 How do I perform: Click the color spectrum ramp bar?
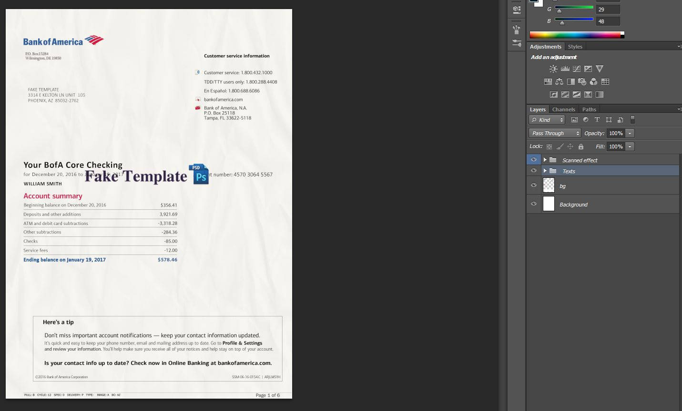575,35
